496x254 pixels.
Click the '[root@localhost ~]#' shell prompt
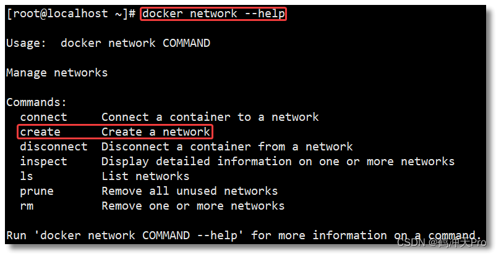pyautogui.click(x=71, y=14)
